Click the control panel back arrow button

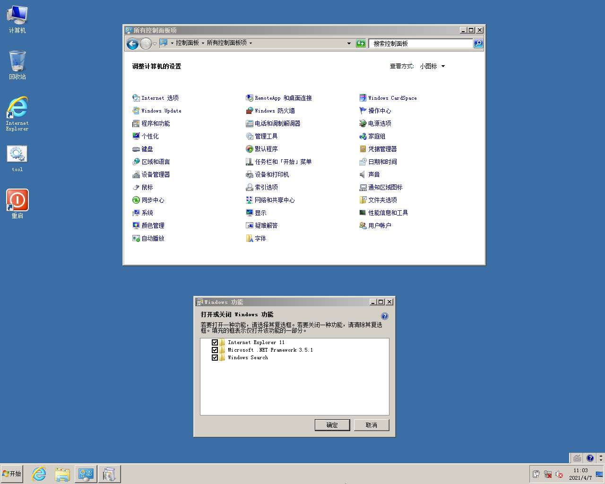click(x=133, y=44)
